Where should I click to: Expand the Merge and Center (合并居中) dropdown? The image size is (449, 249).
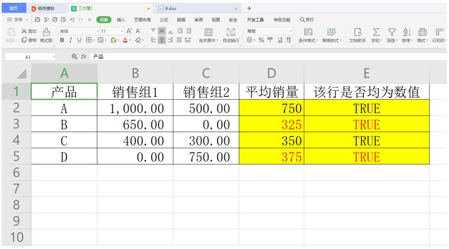[x=217, y=41]
